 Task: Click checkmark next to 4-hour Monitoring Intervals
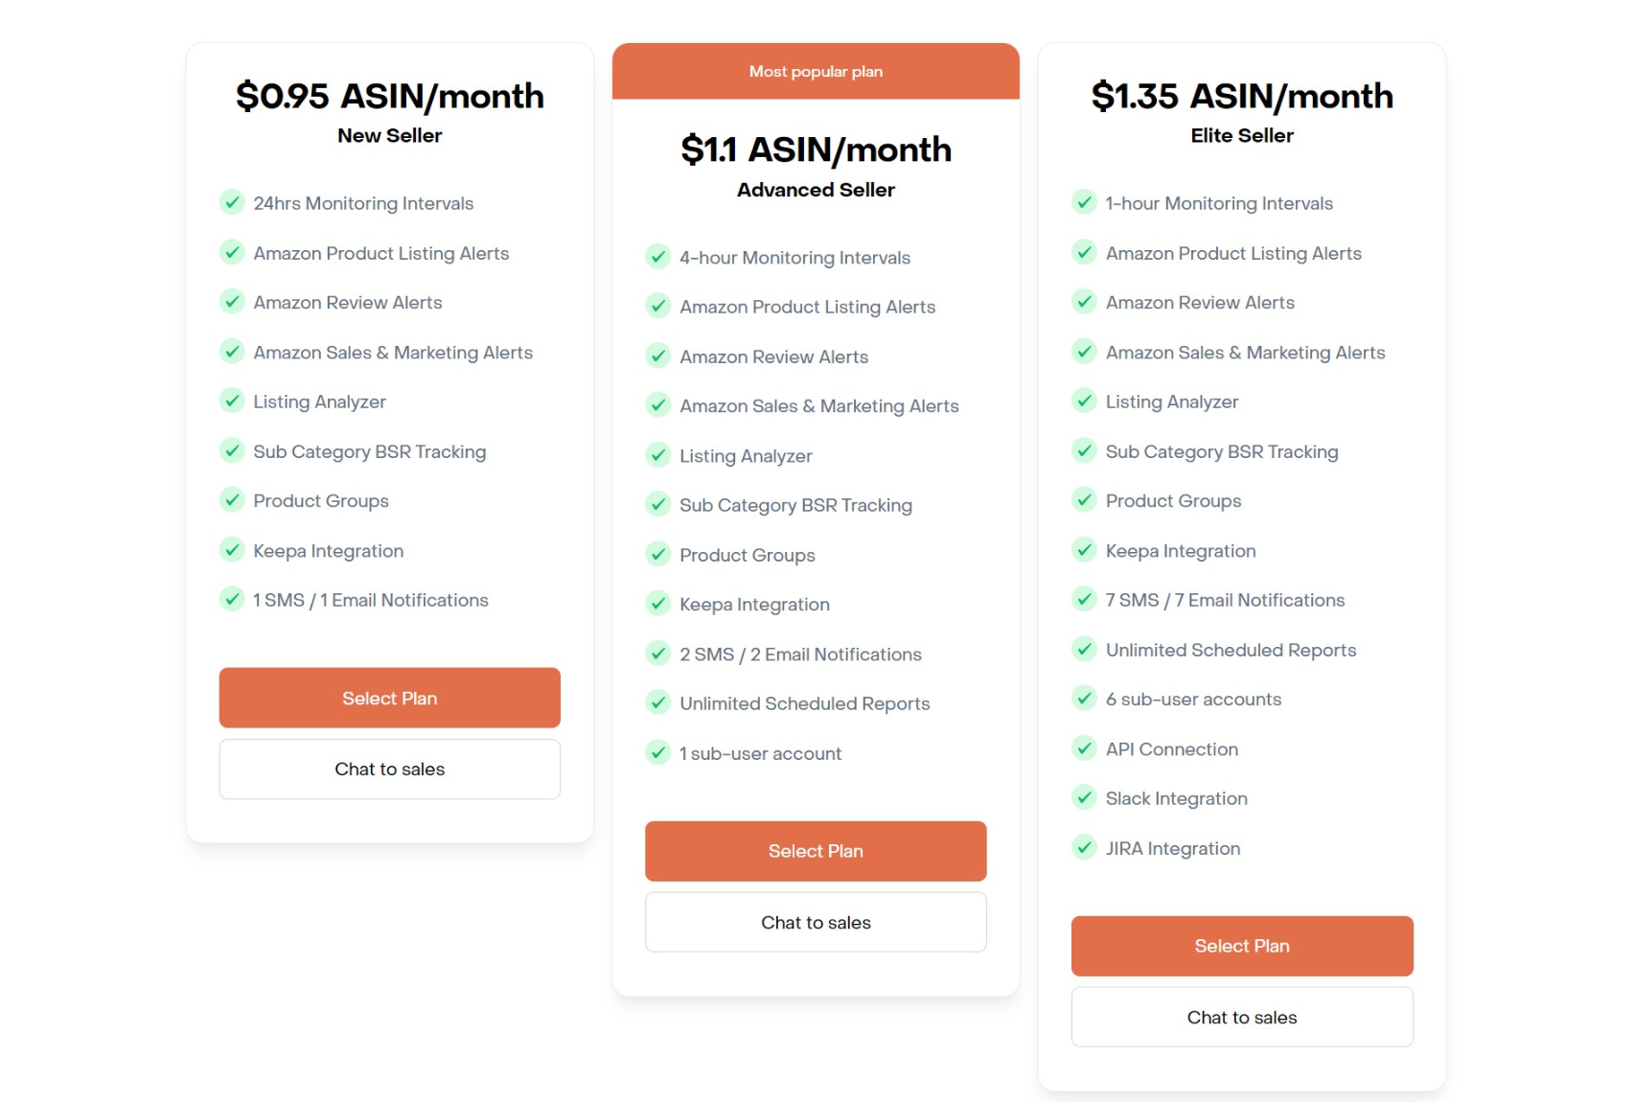click(658, 257)
